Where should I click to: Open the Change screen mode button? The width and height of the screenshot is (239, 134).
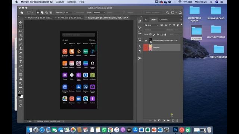(21, 106)
